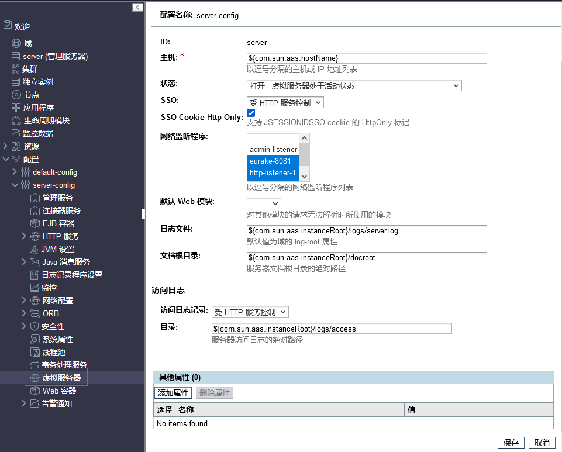Click the 日志文件 input field
This screenshot has height=452, width=562.
click(367, 230)
